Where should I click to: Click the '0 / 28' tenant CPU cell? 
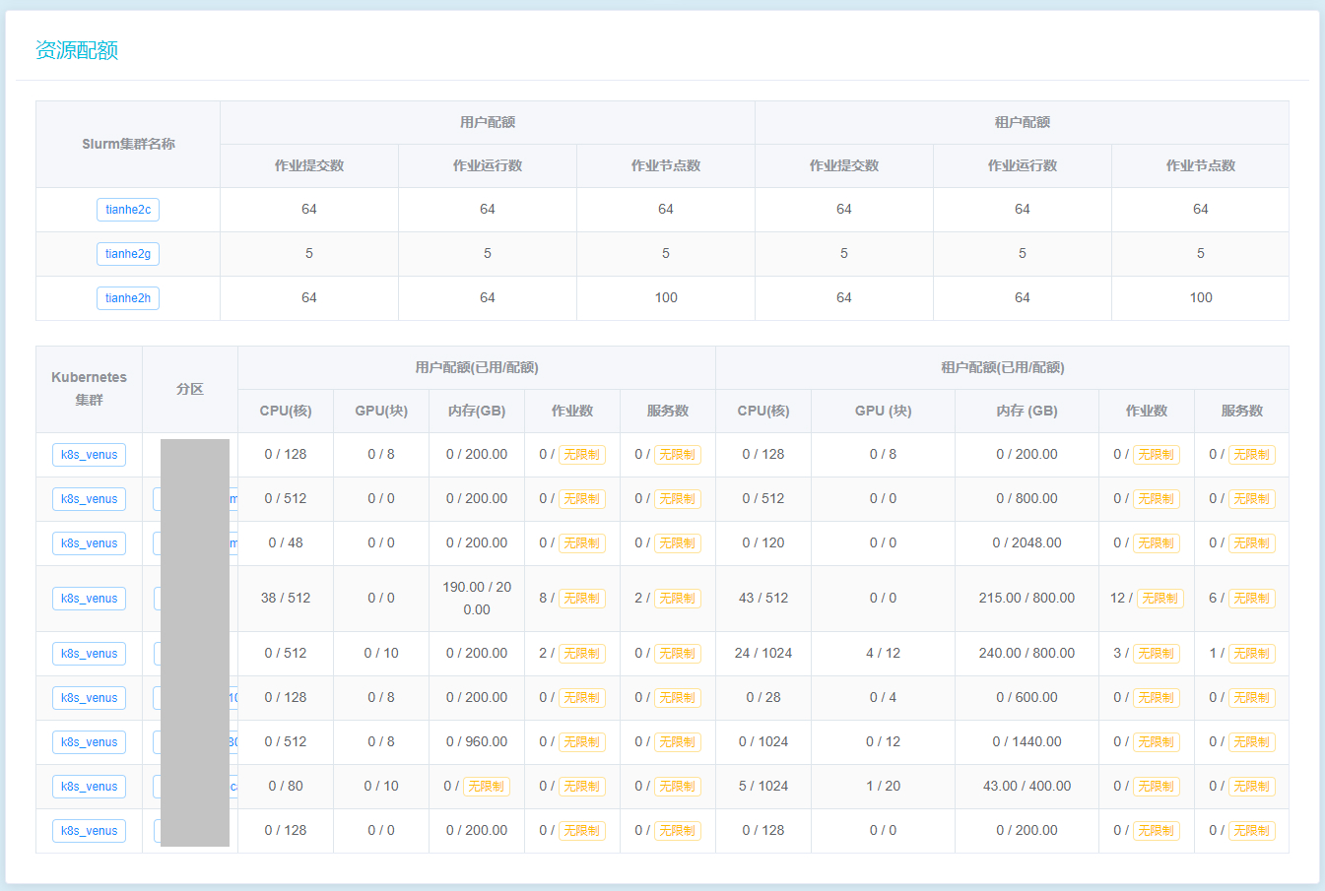click(763, 697)
